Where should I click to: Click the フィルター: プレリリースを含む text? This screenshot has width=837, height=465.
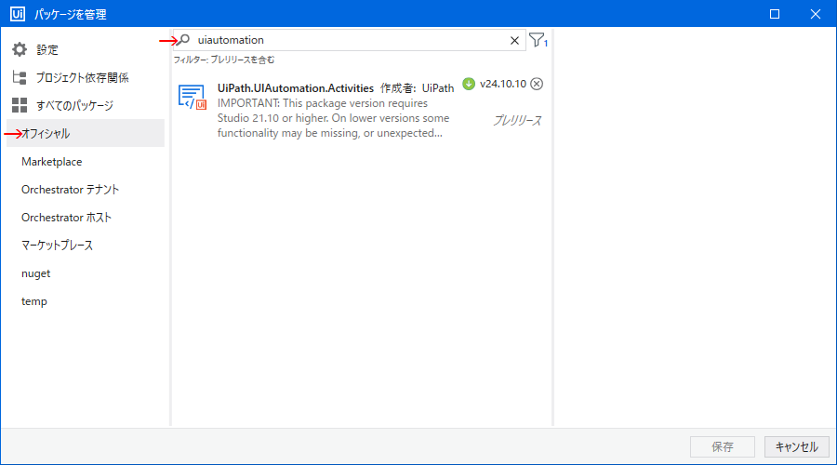pos(223,60)
